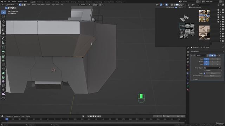Select the Spin tool
The width and height of the screenshot is (225, 126).
pyautogui.click(x=3, y=77)
